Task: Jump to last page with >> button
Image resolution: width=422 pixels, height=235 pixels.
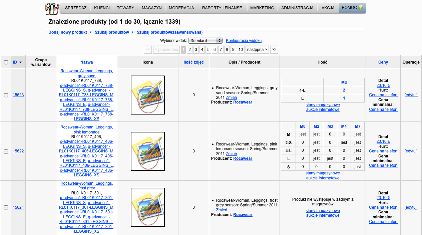Action: click(x=274, y=50)
